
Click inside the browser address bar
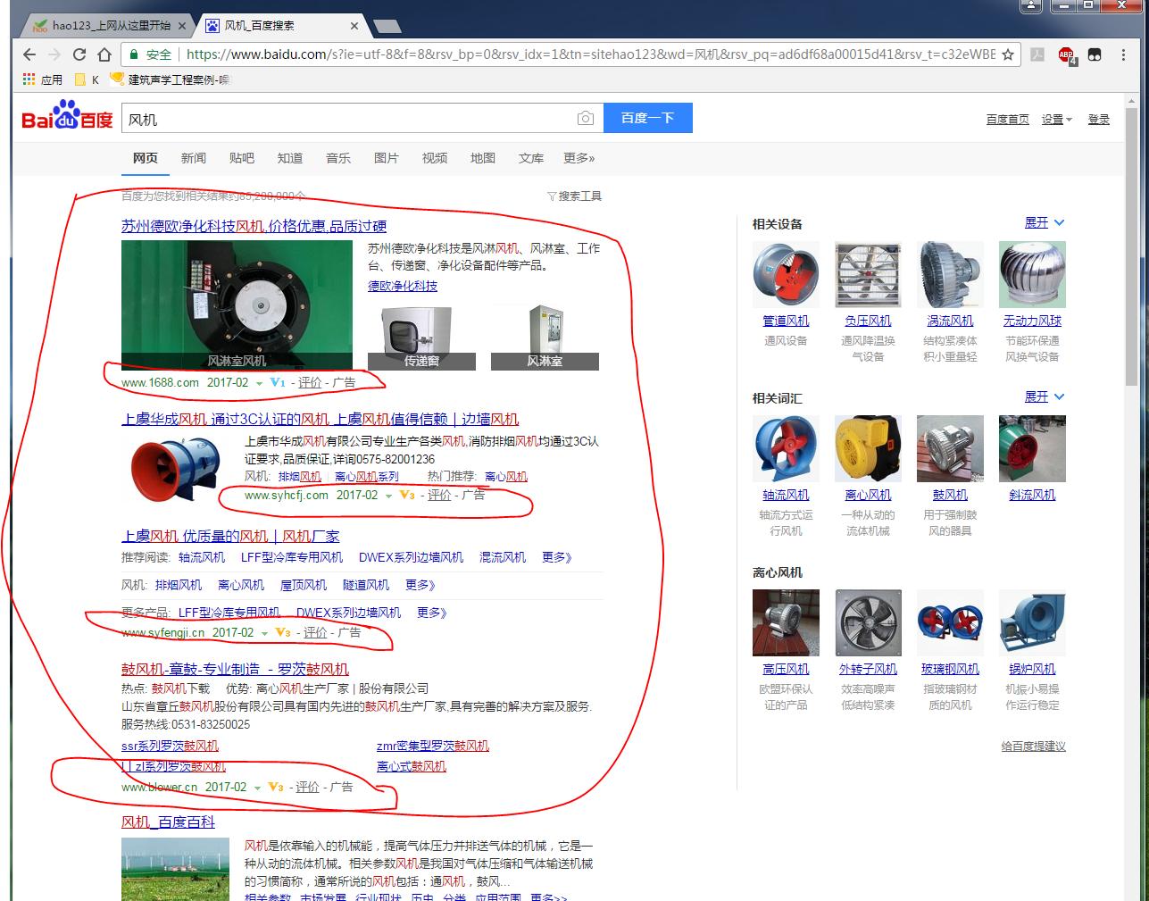(x=536, y=54)
